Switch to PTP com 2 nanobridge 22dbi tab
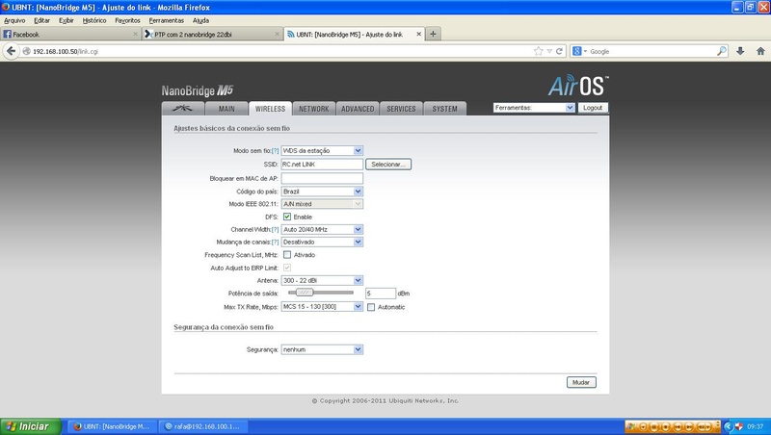 212,34
